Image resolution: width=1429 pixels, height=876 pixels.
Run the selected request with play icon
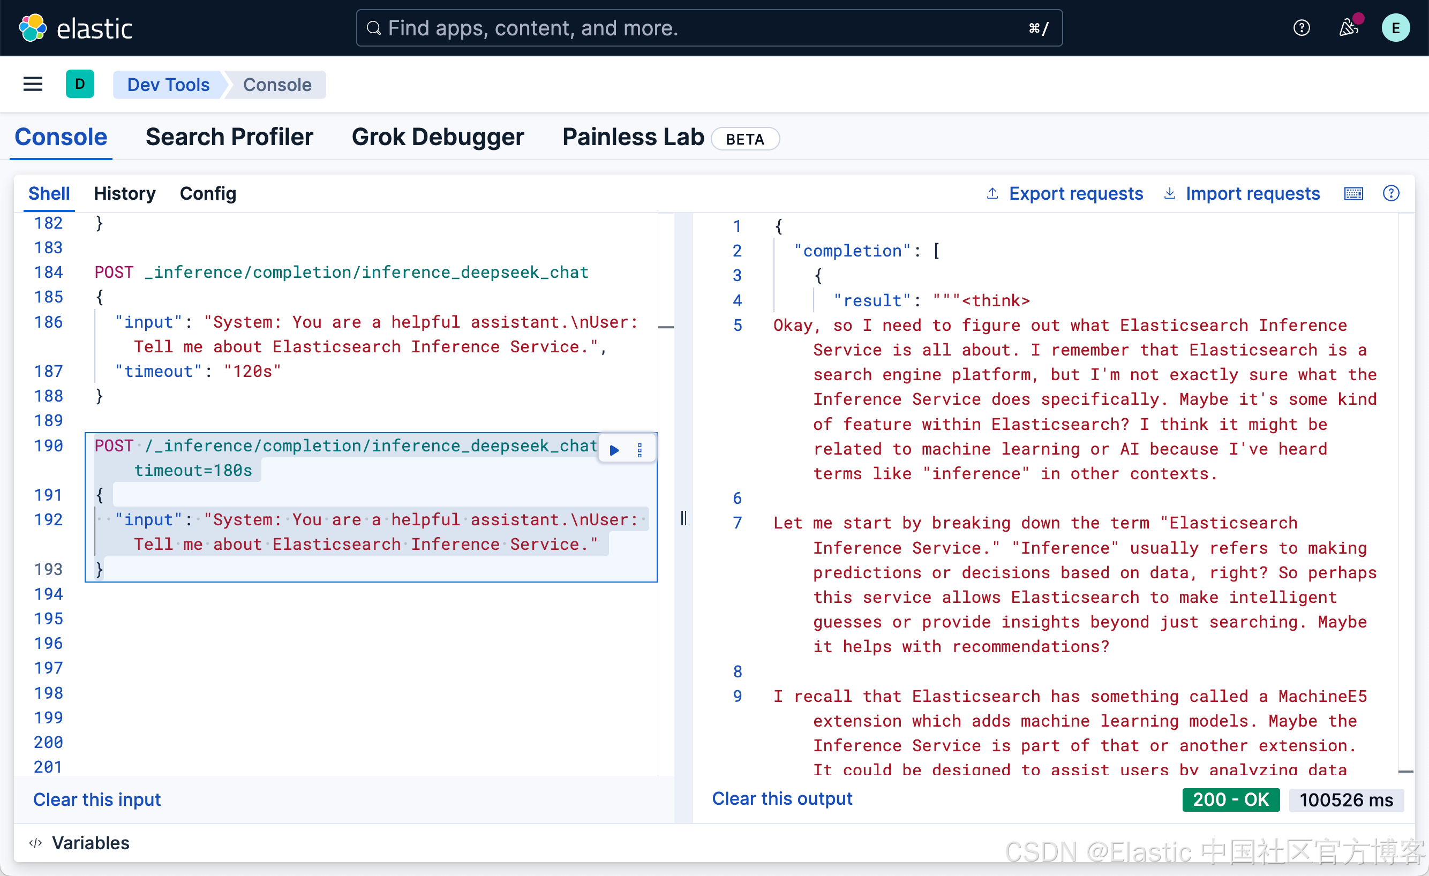tap(614, 449)
